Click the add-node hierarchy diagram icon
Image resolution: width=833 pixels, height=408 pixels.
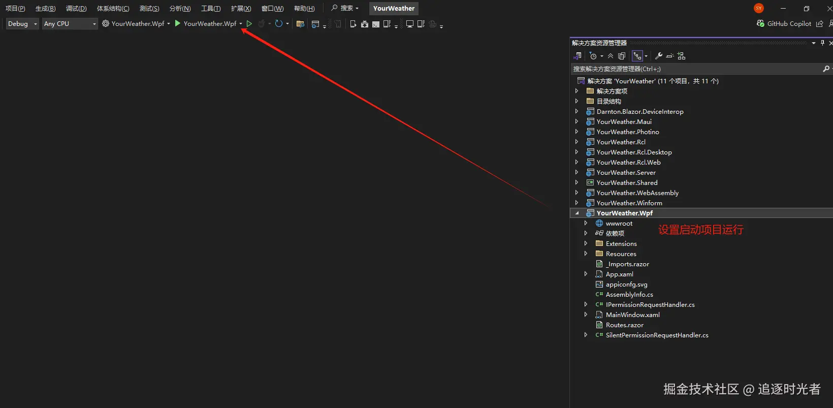pos(682,56)
